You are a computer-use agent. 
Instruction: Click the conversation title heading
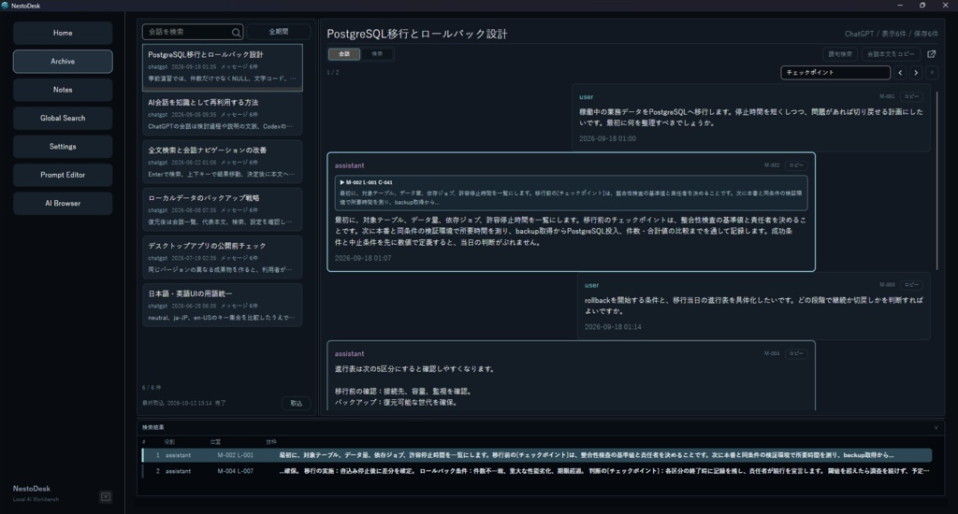point(417,35)
